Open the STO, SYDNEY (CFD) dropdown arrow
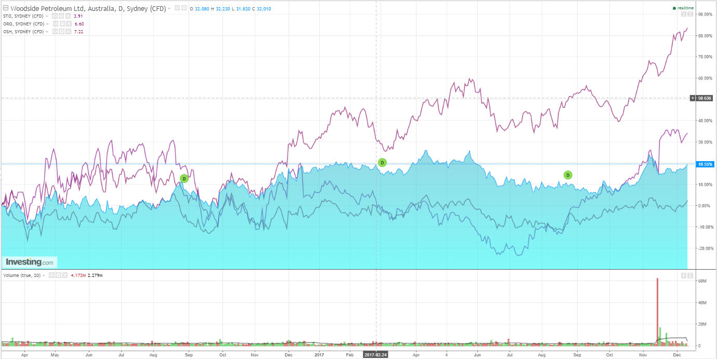Screen dimensions: 717x359 (47, 16)
